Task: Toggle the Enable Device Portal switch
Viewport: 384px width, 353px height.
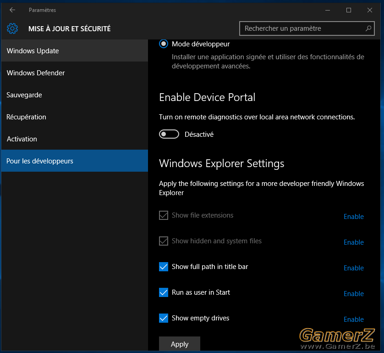Action: point(169,134)
